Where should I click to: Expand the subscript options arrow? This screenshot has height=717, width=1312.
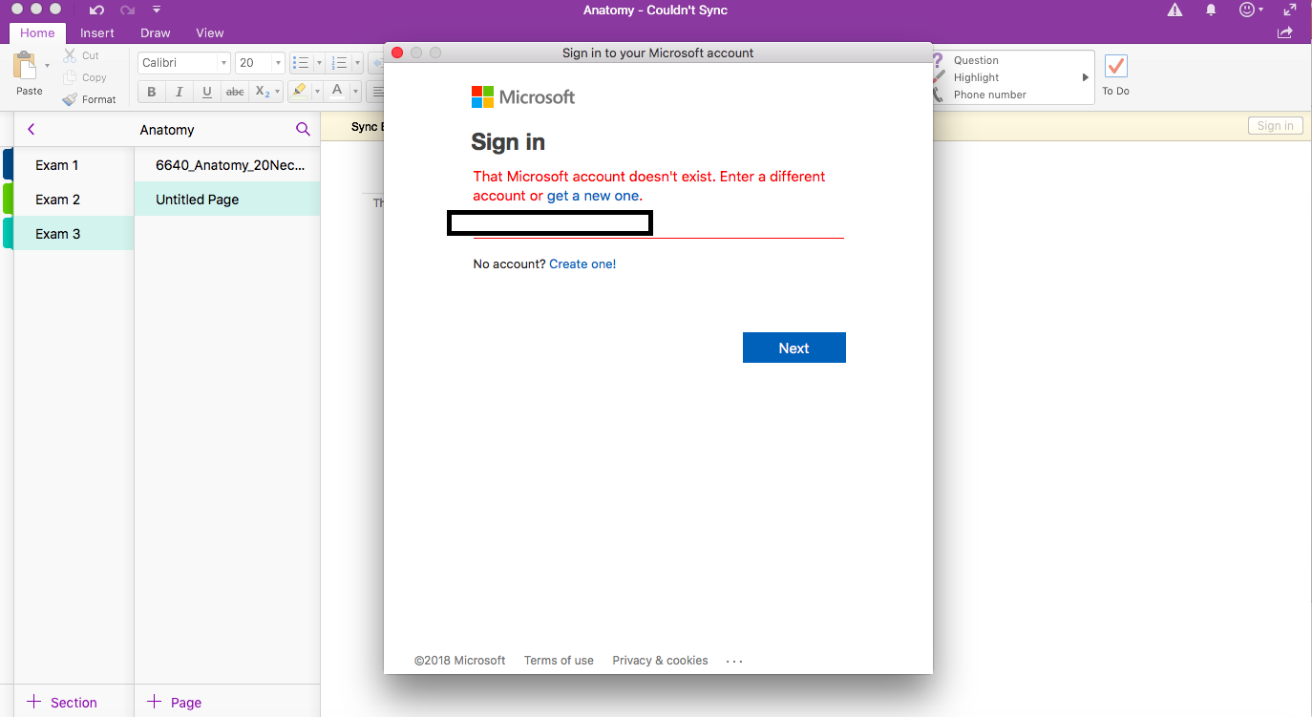[x=278, y=92]
